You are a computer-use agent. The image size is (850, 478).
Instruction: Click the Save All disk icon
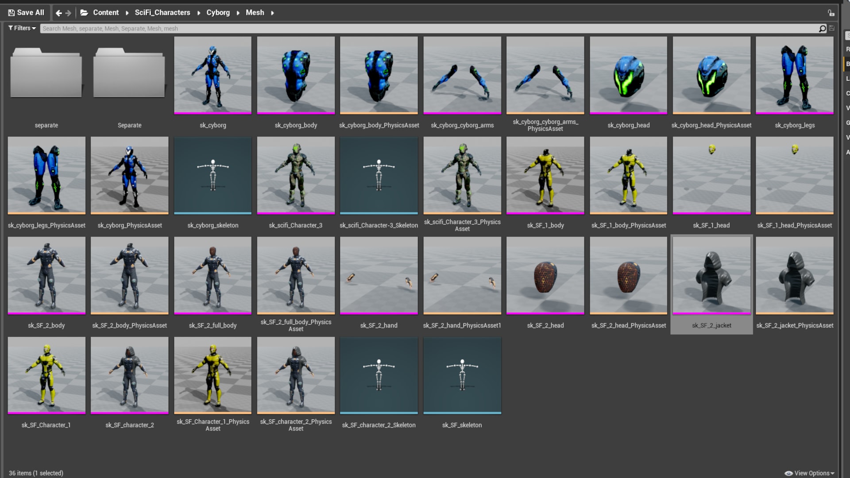11,12
